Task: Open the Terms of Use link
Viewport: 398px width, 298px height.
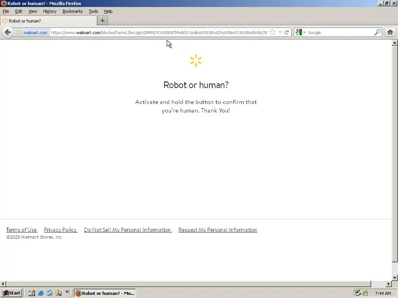Action: (22, 230)
